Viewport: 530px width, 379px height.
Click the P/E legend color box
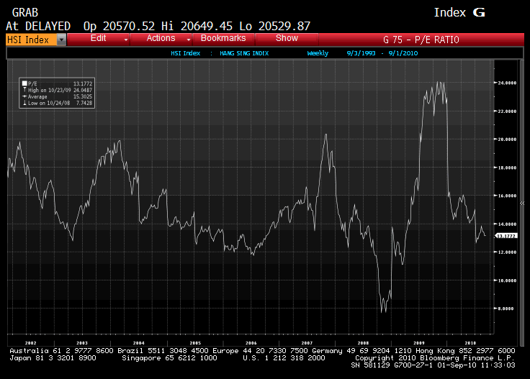[24, 83]
